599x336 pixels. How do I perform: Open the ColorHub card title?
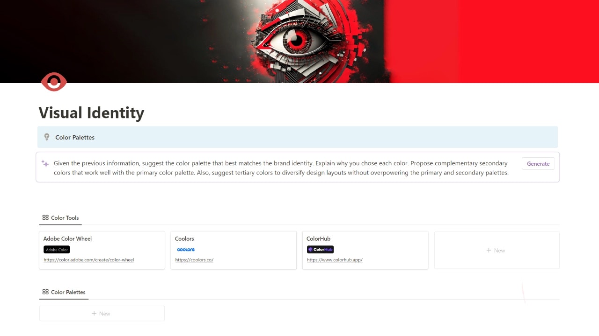point(318,238)
